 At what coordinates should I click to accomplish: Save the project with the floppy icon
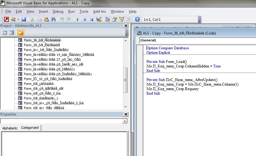pos(24,19)
